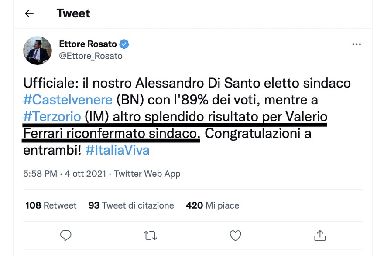The image size is (384, 256).
Task: Click the Retweet icon below the tweet
Action: click(x=150, y=235)
